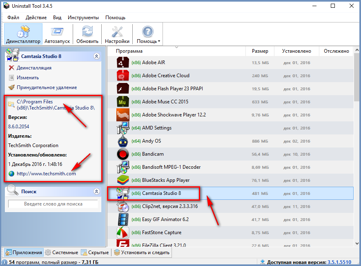Switch to the Приложения tab
Viewport: 361px width, 266px height.
point(24,253)
